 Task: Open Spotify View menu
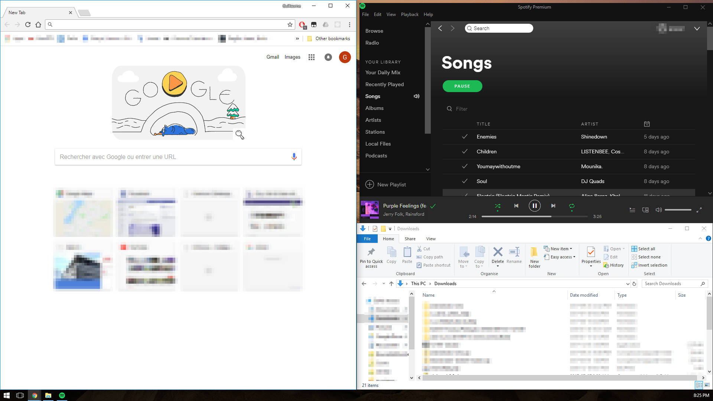click(x=391, y=14)
